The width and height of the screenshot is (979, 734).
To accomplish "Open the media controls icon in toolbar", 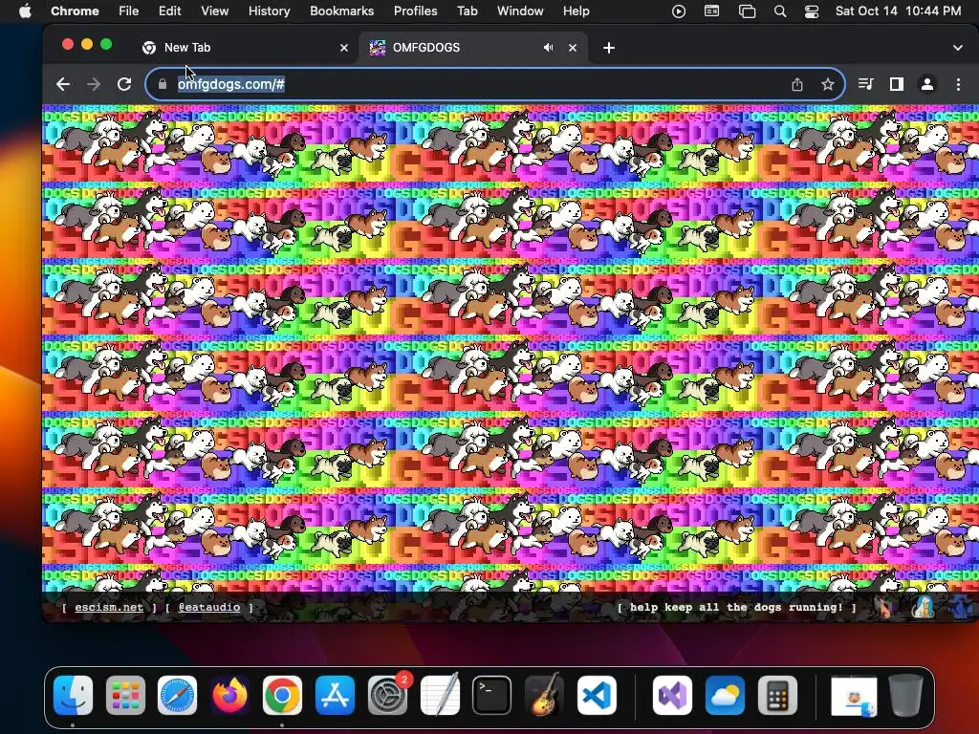I will pyautogui.click(x=866, y=84).
